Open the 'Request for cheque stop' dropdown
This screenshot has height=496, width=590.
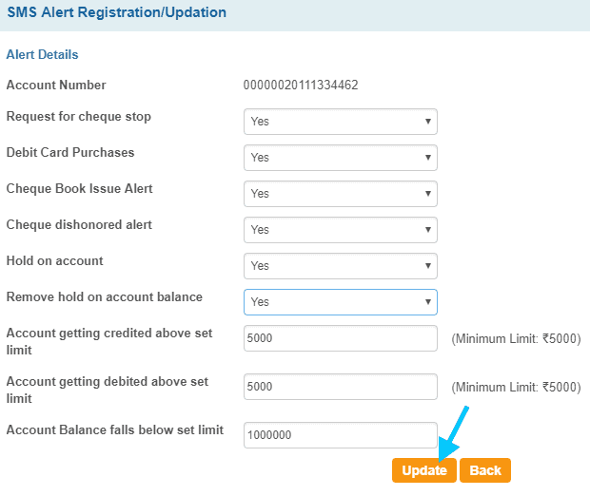click(x=340, y=122)
